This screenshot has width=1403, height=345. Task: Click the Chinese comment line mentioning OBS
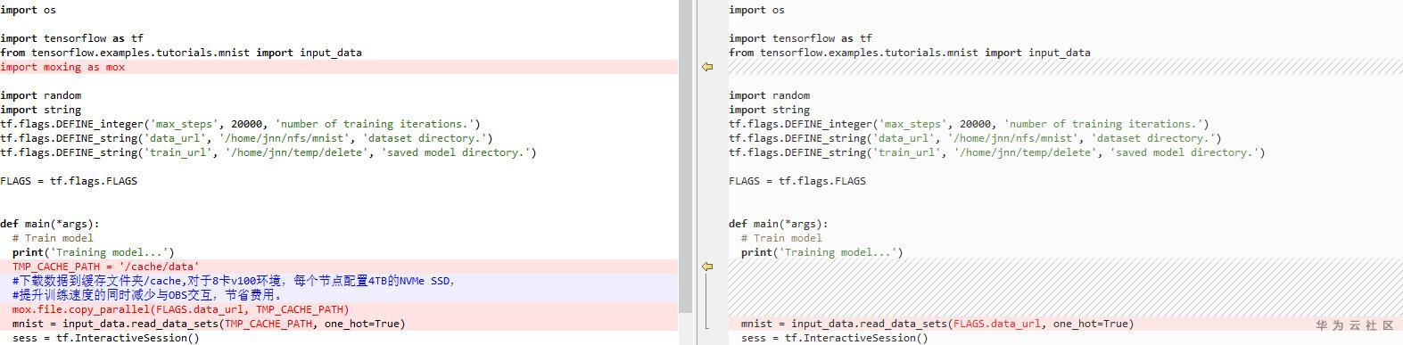click(x=339, y=295)
